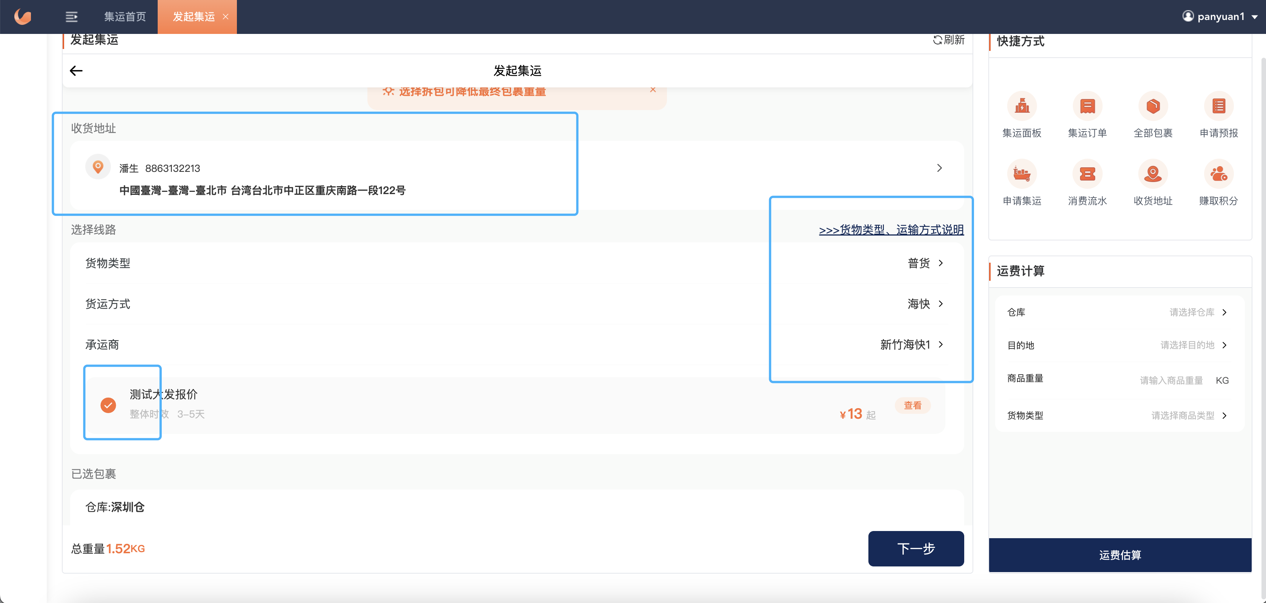Image resolution: width=1266 pixels, height=603 pixels.
Task: Open the 收货地址 shortcut icon
Action: tap(1153, 174)
